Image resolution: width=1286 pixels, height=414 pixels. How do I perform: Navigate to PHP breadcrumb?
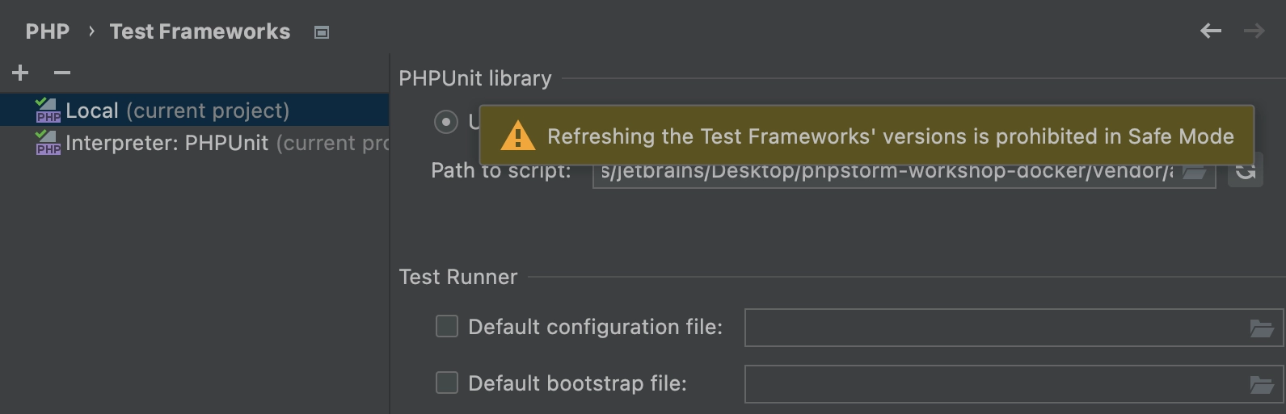48,31
